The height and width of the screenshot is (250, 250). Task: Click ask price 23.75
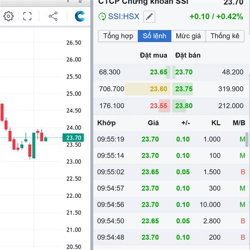[184, 89]
